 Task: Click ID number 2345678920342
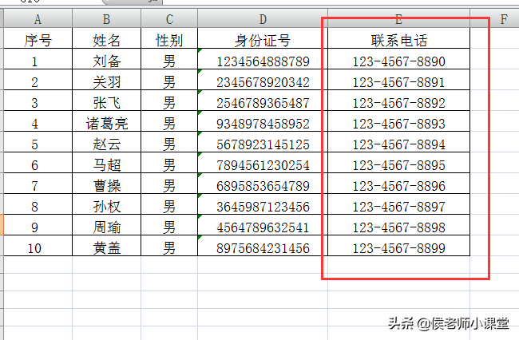point(263,80)
